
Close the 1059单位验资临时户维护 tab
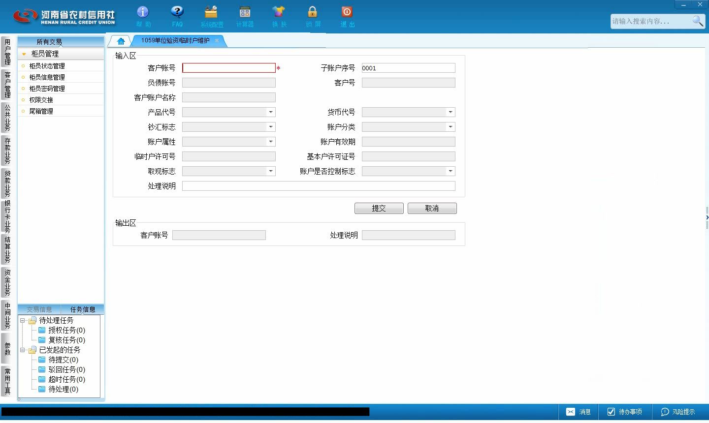pos(217,40)
